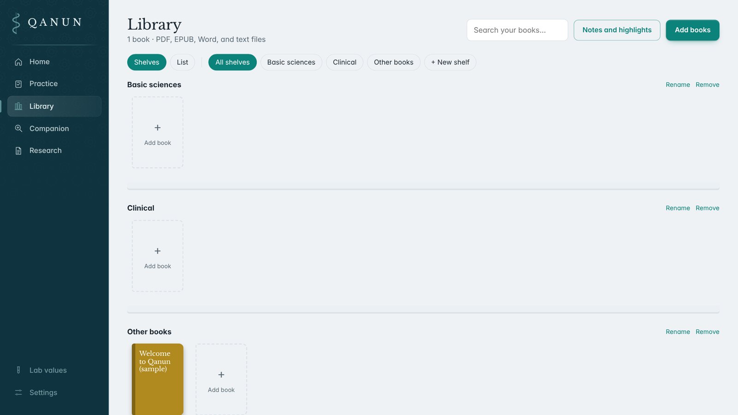Click the Qanun serpent logo icon
This screenshot has height=415, width=738.
click(16, 23)
